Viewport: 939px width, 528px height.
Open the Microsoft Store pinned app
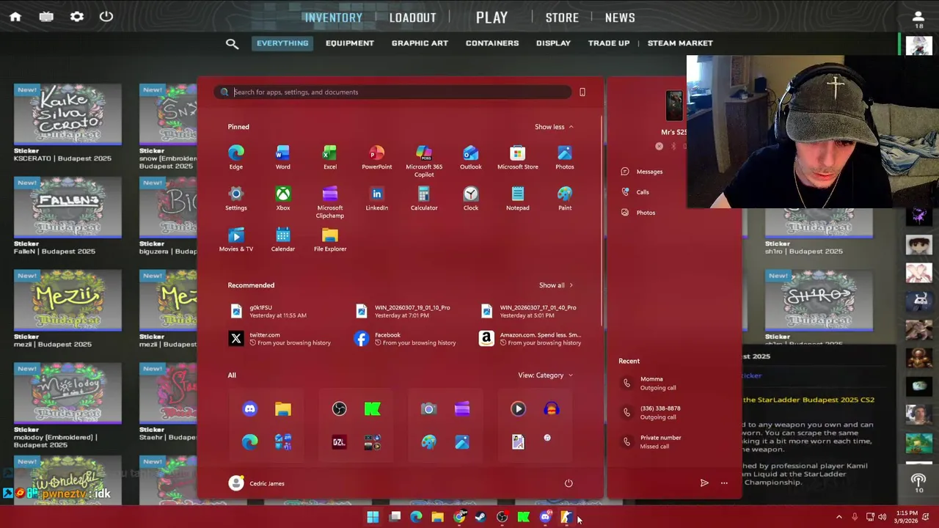point(518,157)
